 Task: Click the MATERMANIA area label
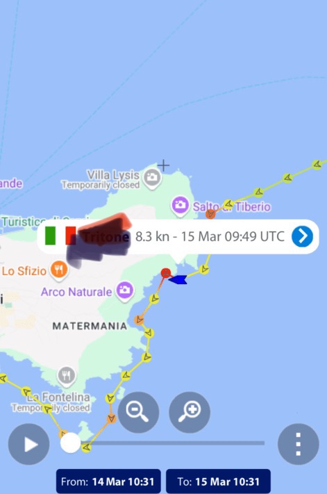click(x=90, y=326)
